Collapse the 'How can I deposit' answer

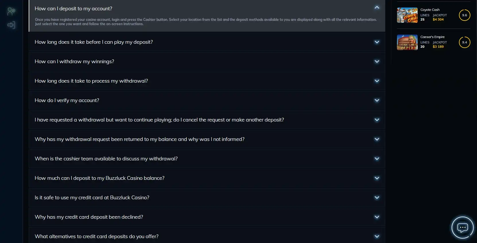click(377, 8)
